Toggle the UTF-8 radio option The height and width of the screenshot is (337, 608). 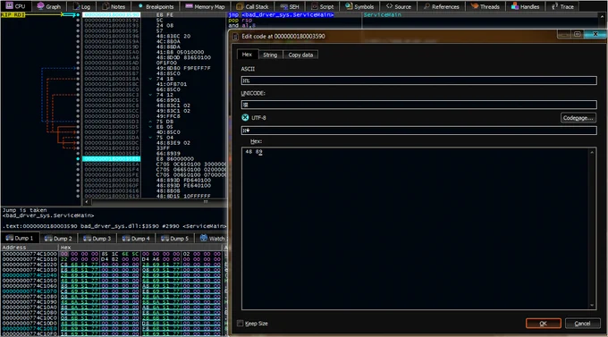(245, 117)
